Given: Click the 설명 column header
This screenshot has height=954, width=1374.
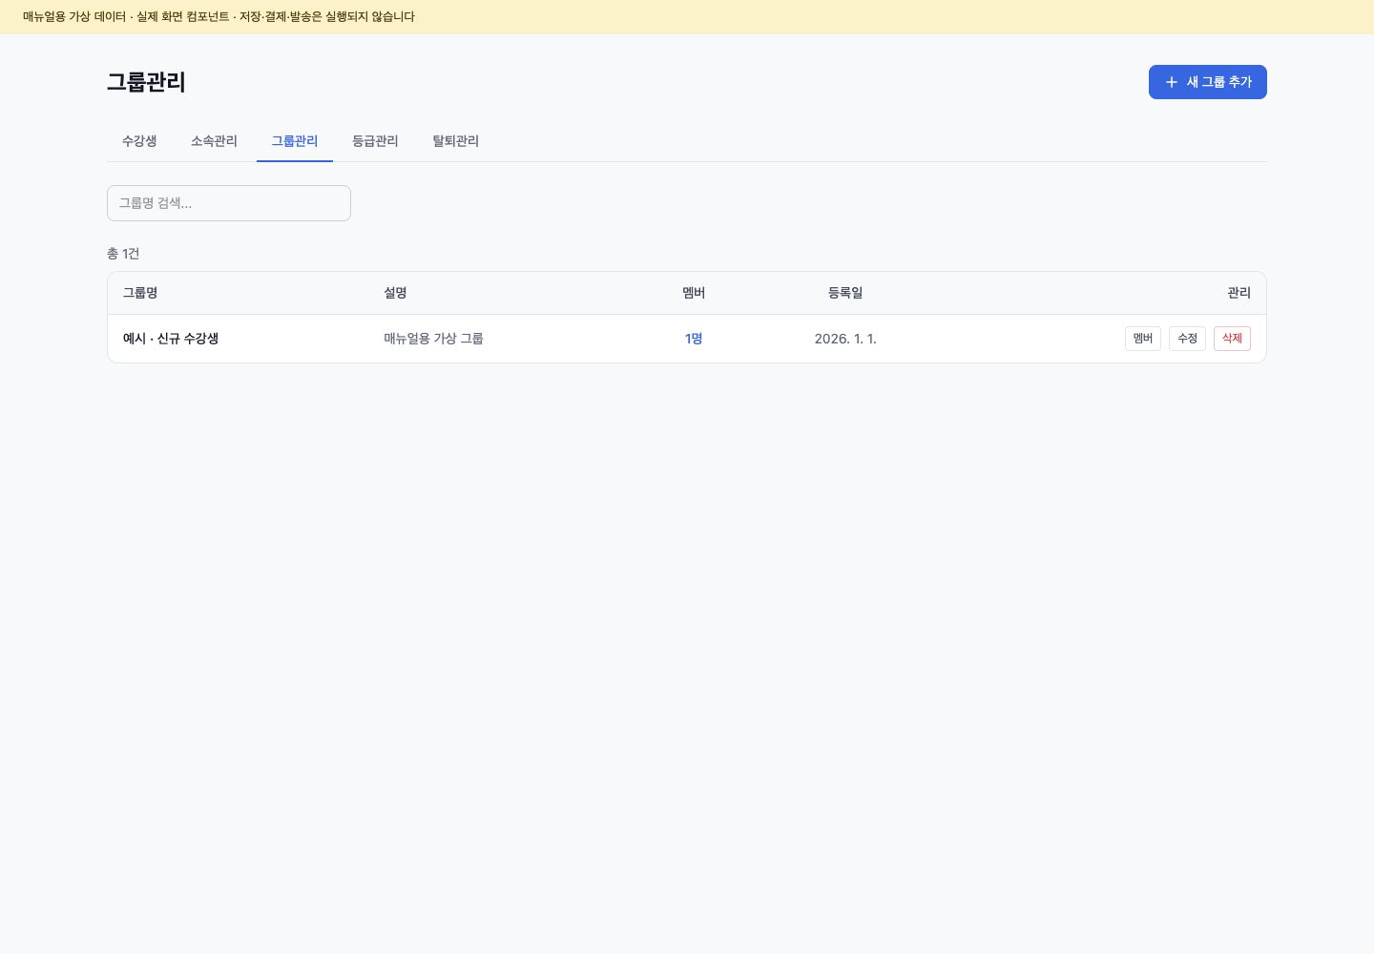Looking at the screenshot, I should click(396, 293).
